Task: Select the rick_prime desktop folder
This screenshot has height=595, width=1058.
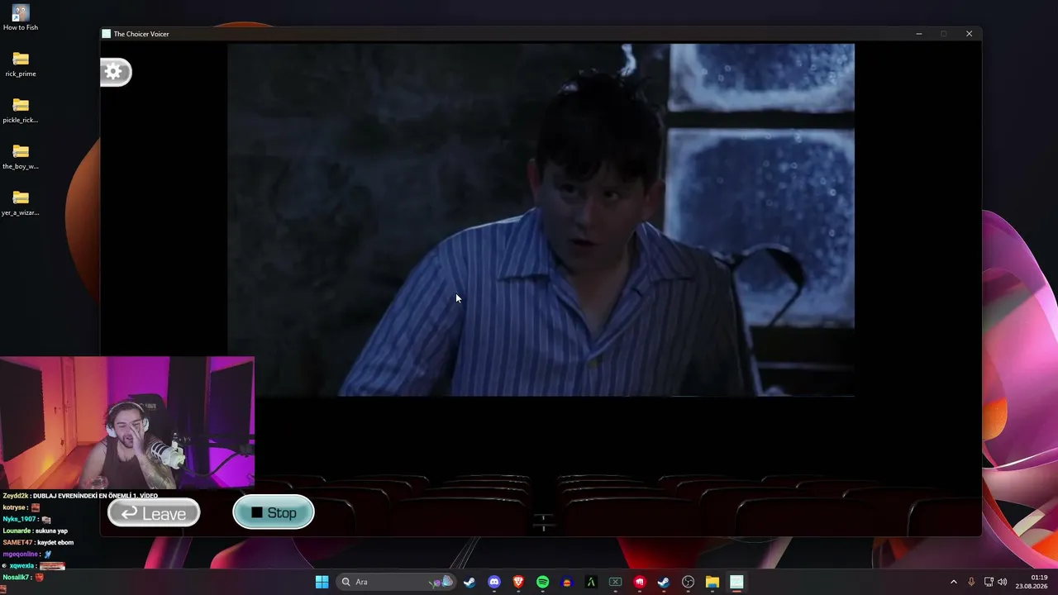Action: [21, 64]
